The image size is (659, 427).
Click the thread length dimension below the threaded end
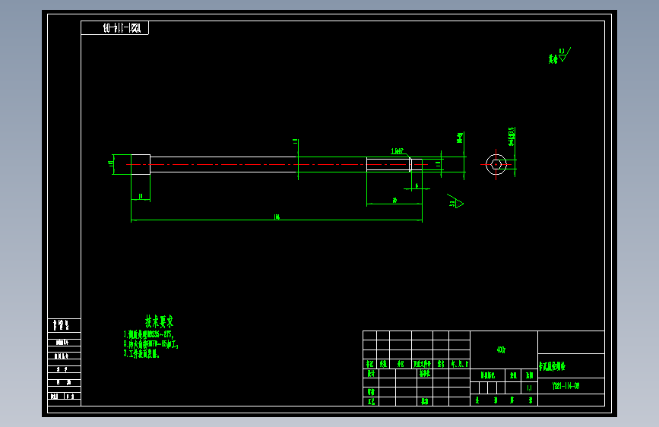click(394, 201)
